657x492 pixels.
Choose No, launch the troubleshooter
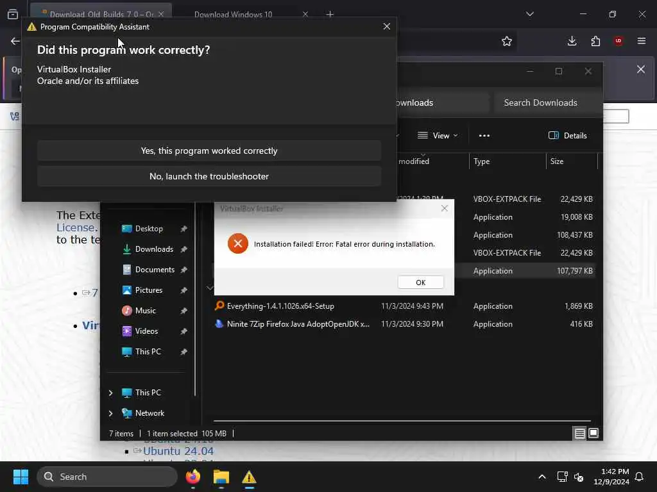coord(209,176)
